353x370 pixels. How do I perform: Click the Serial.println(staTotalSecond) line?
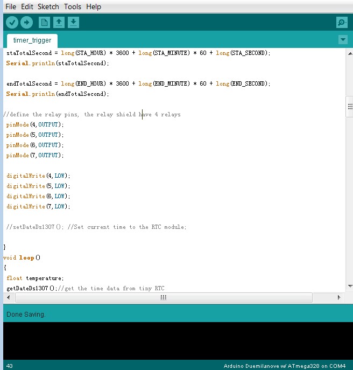[58, 63]
